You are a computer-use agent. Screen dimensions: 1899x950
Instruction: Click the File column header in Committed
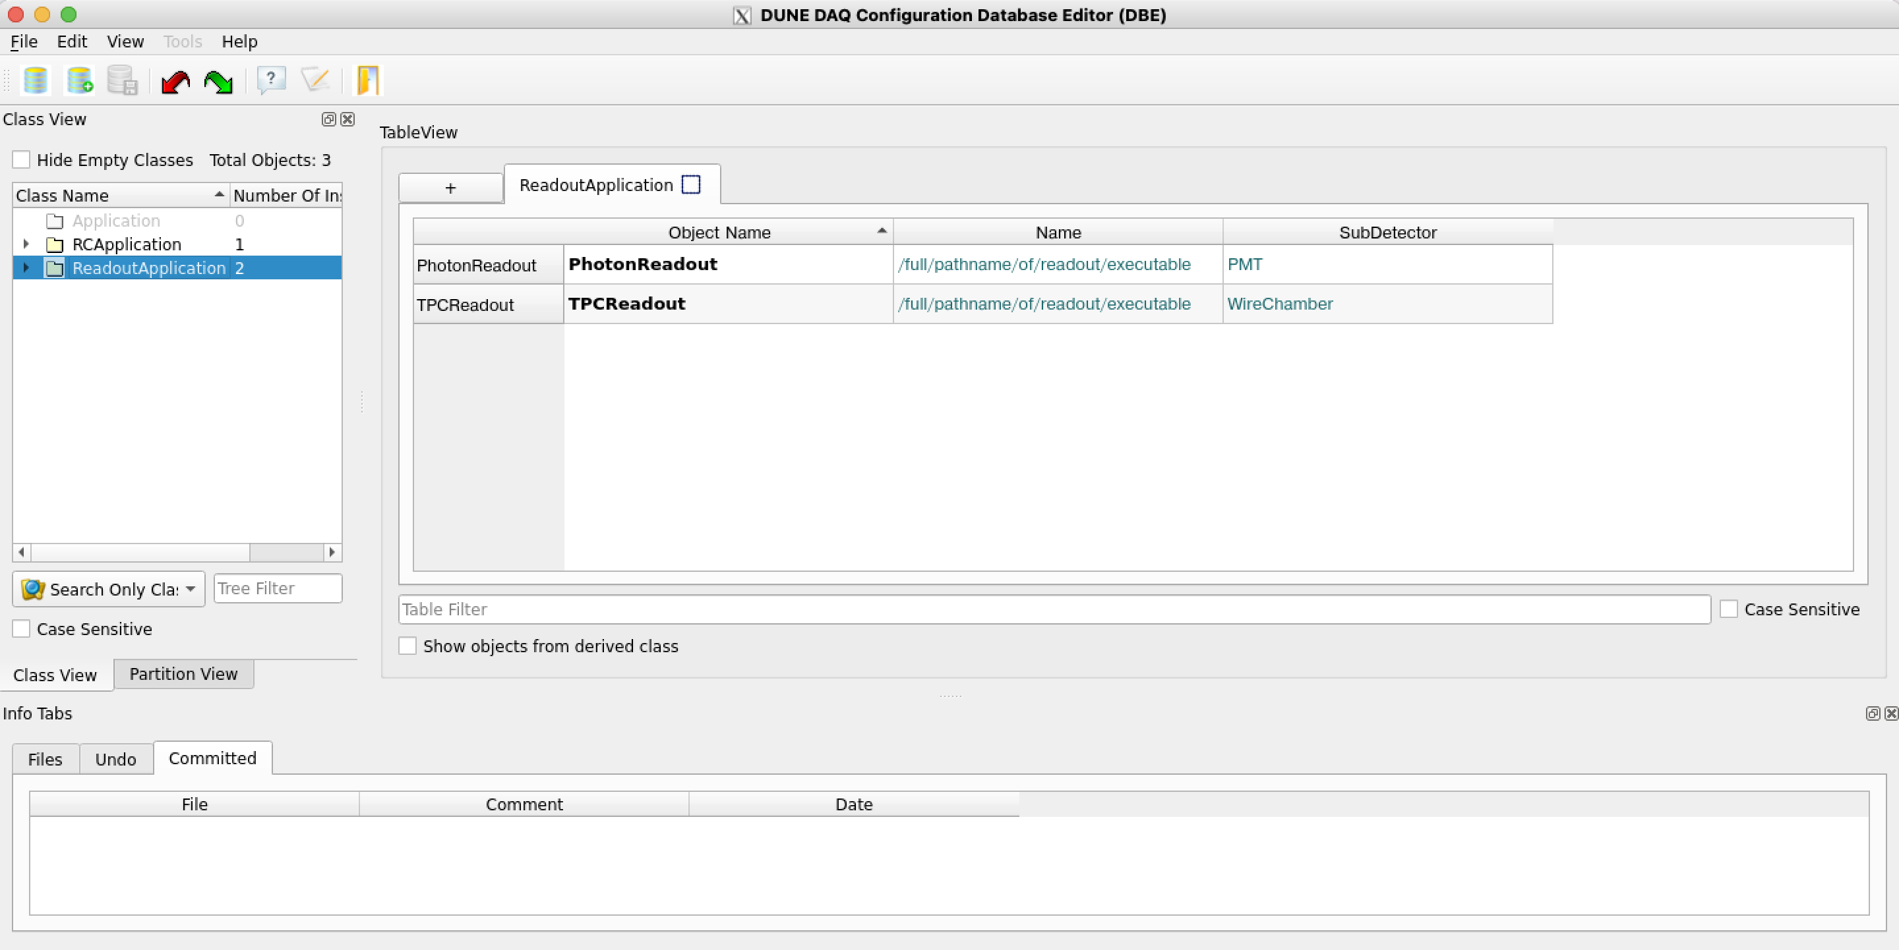195,804
